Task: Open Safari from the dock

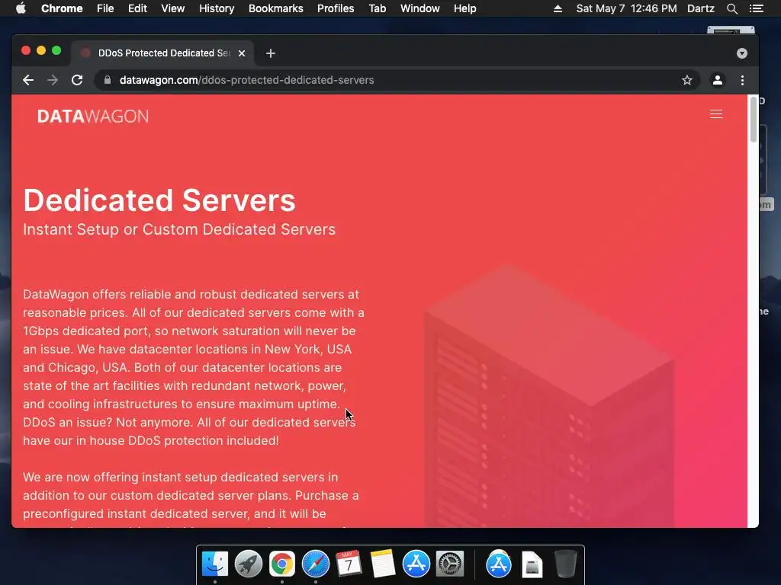Action: (x=315, y=564)
